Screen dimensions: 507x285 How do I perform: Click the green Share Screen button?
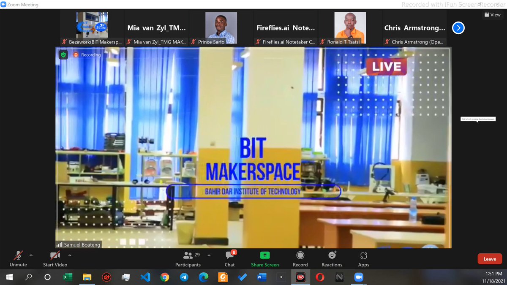pos(265,259)
